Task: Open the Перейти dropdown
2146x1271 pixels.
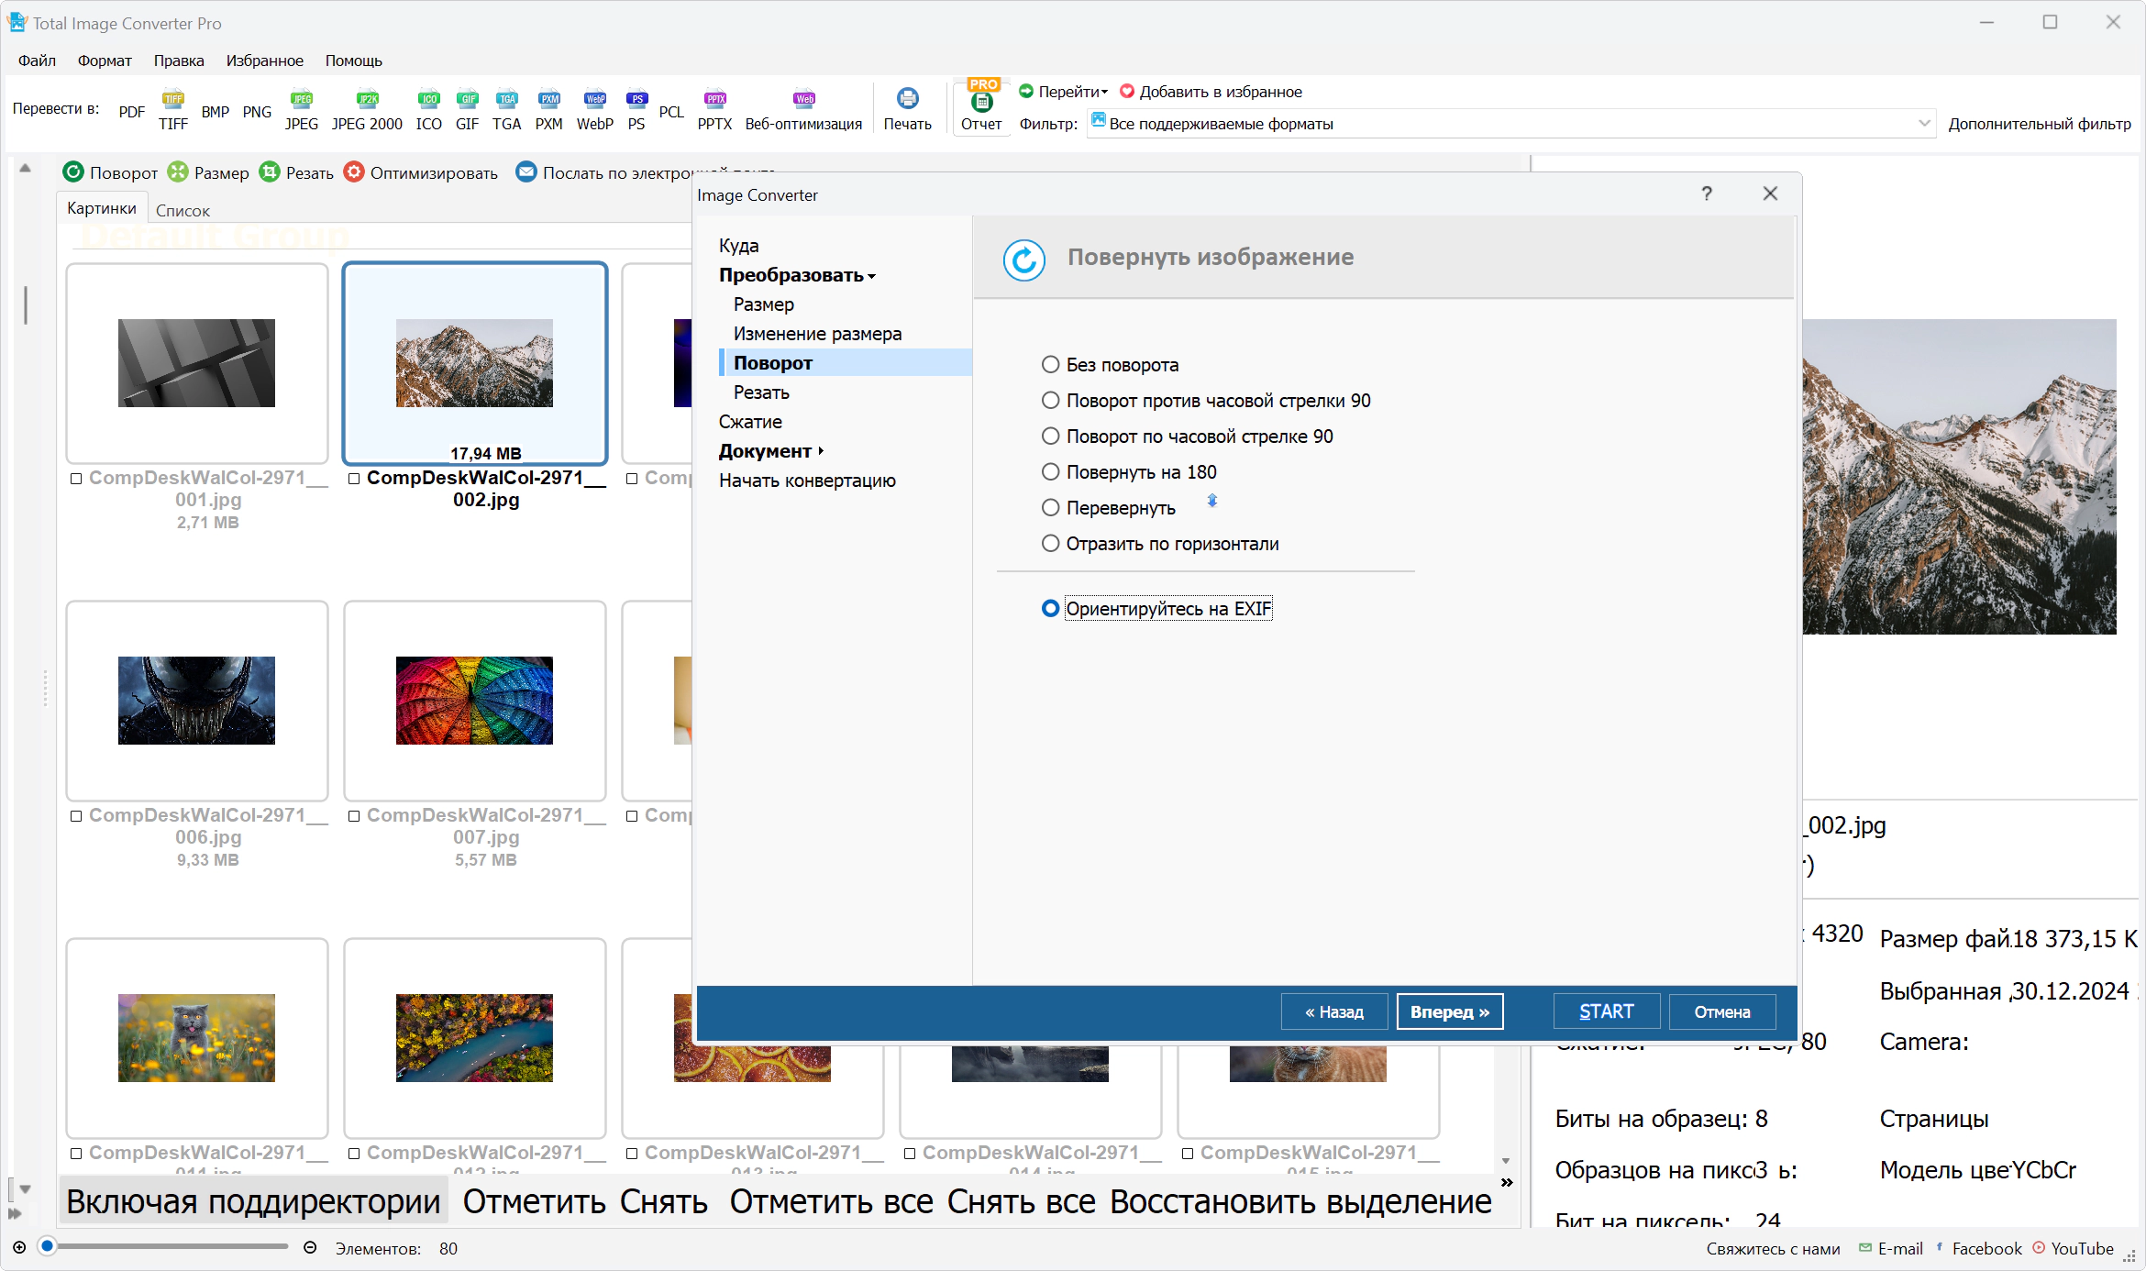Action: (1064, 92)
